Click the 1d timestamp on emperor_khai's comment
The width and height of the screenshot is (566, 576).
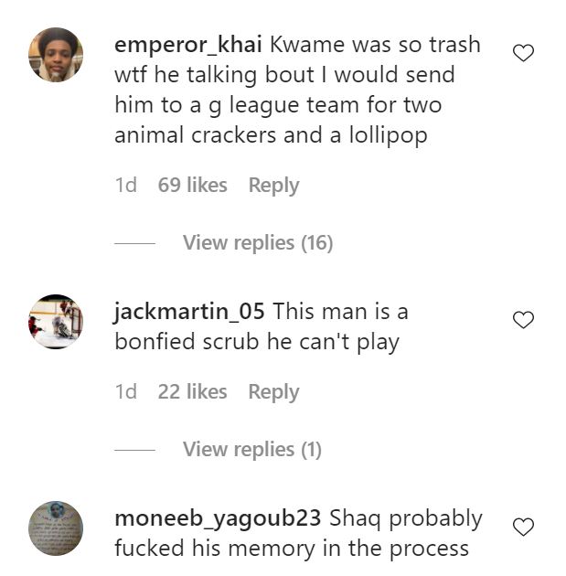pos(125,185)
